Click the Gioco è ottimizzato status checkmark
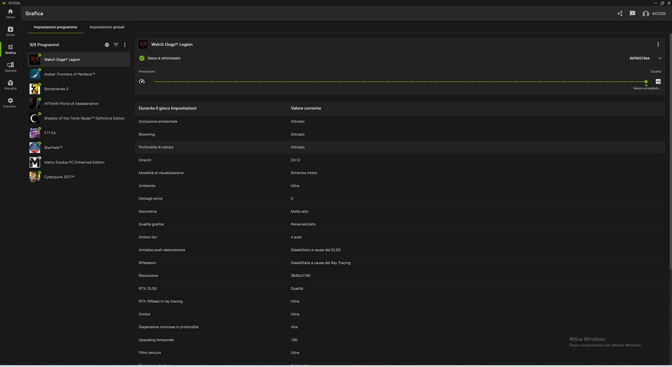This screenshot has width=672, height=367. pos(142,58)
